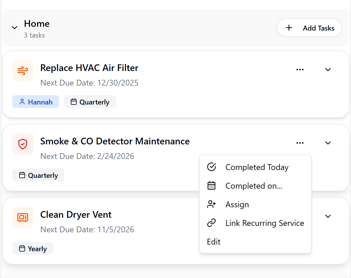Select the Smoke & CO Detector shield icon
This screenshot has height=278, width=351.
(x=22, y=144)
